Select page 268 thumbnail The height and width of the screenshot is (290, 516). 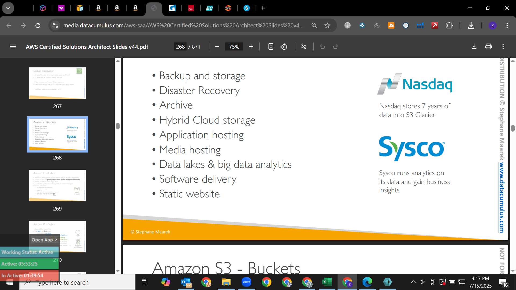(58, 134)
